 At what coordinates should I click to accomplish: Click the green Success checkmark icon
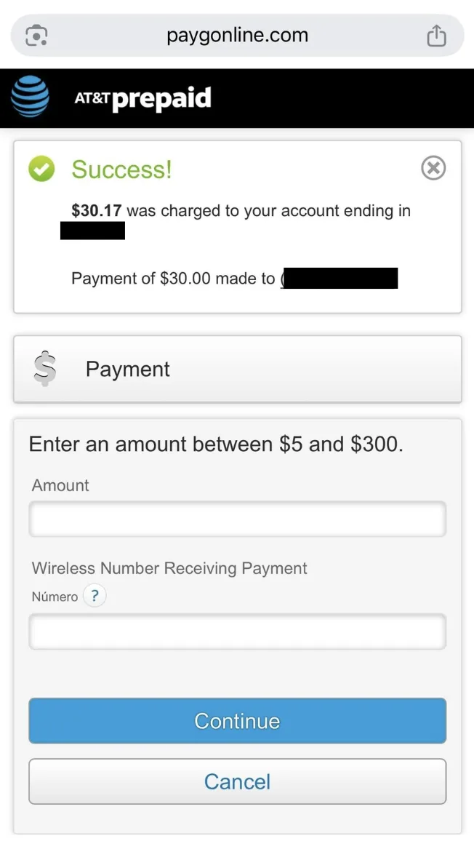point(41,168)
